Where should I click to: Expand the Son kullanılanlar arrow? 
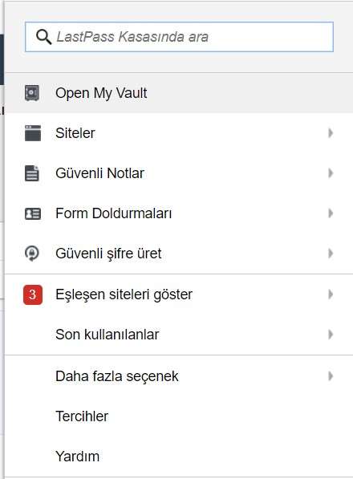[x=331, y=335]
